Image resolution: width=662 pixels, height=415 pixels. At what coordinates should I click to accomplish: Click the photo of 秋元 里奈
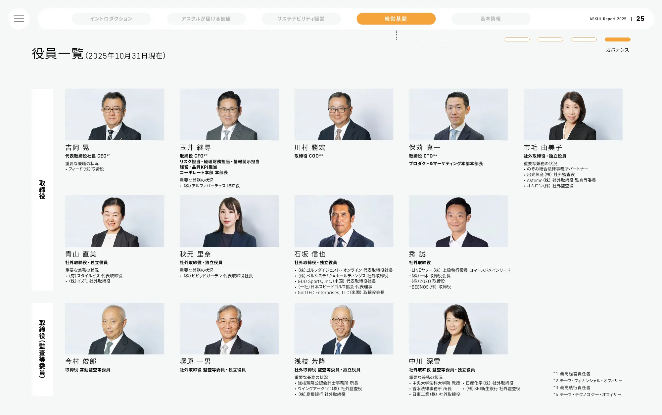click(229, 221)
